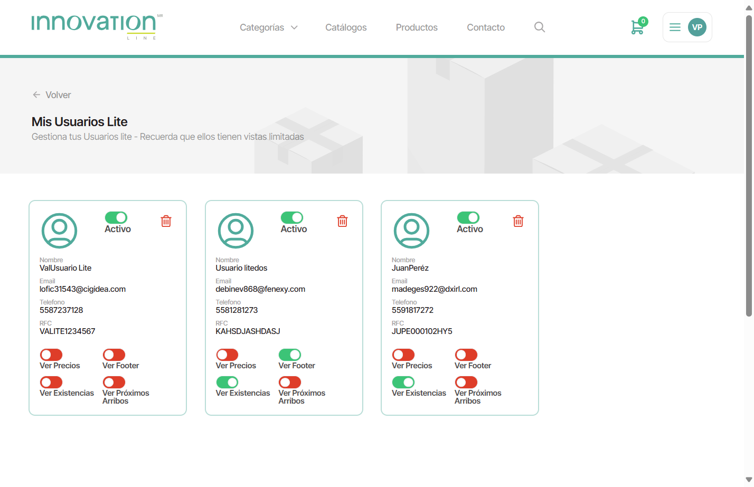The image size is (754, 487).
Task: Click the name JuanPeréz
Action: tap(410, 268)
